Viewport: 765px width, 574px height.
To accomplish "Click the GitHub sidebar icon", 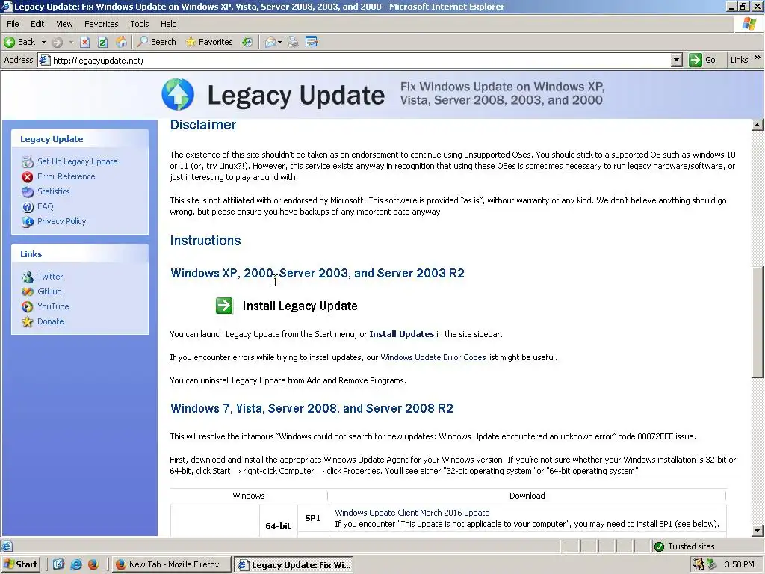I will [28, 292].
